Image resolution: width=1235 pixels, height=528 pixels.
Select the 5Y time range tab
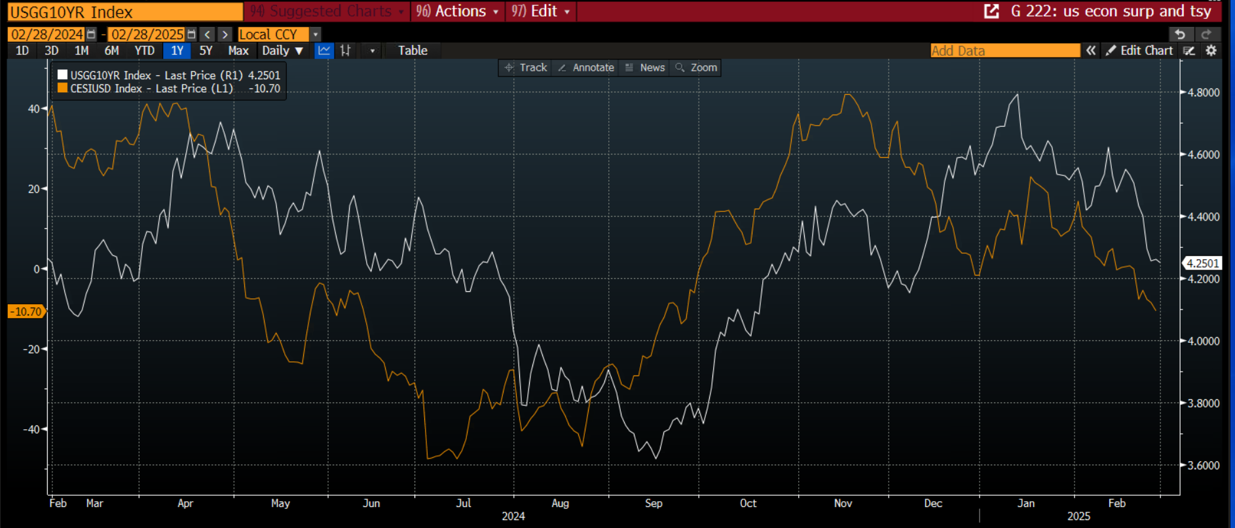206,50
